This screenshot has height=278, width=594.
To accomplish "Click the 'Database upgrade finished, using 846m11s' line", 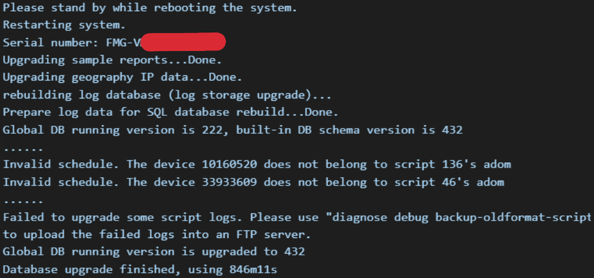I will click(140, 269).
